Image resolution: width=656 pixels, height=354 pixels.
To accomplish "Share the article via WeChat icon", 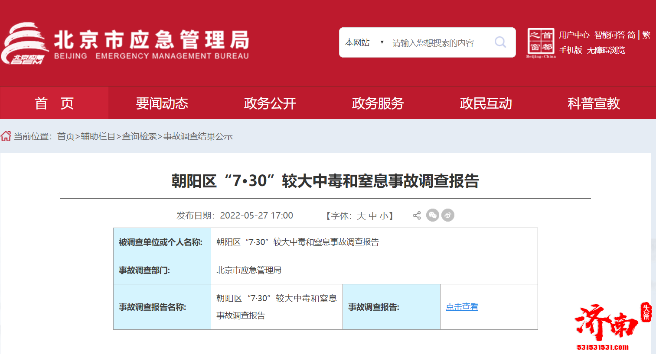I will 432,215.
